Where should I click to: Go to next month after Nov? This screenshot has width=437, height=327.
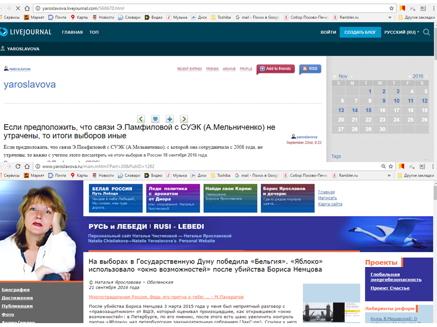click(x=352, y=76)
